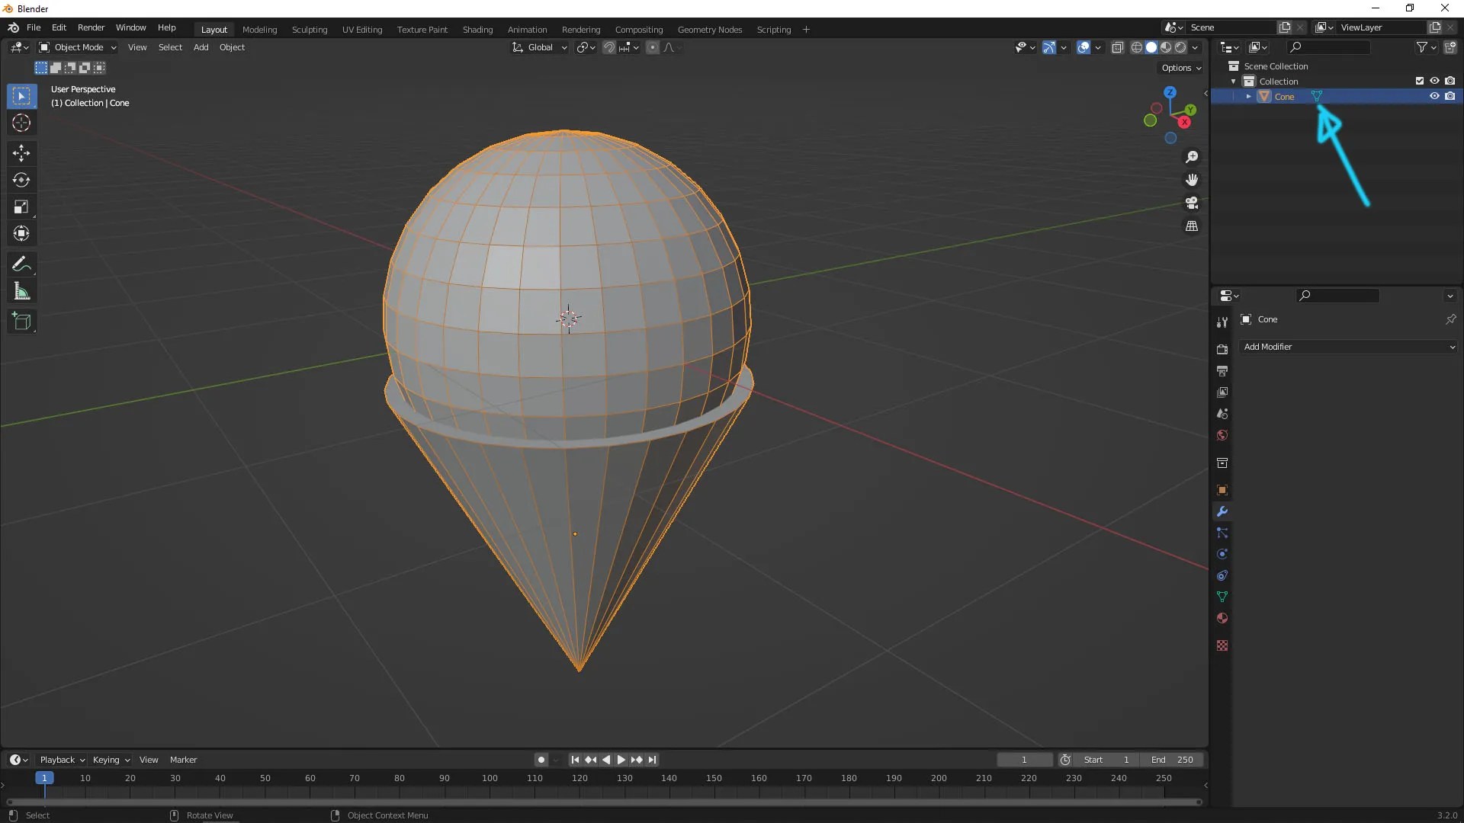Open the Material Properties tab
The height and width of the screenshot is (823, 1464).
tap(1222, 618)
